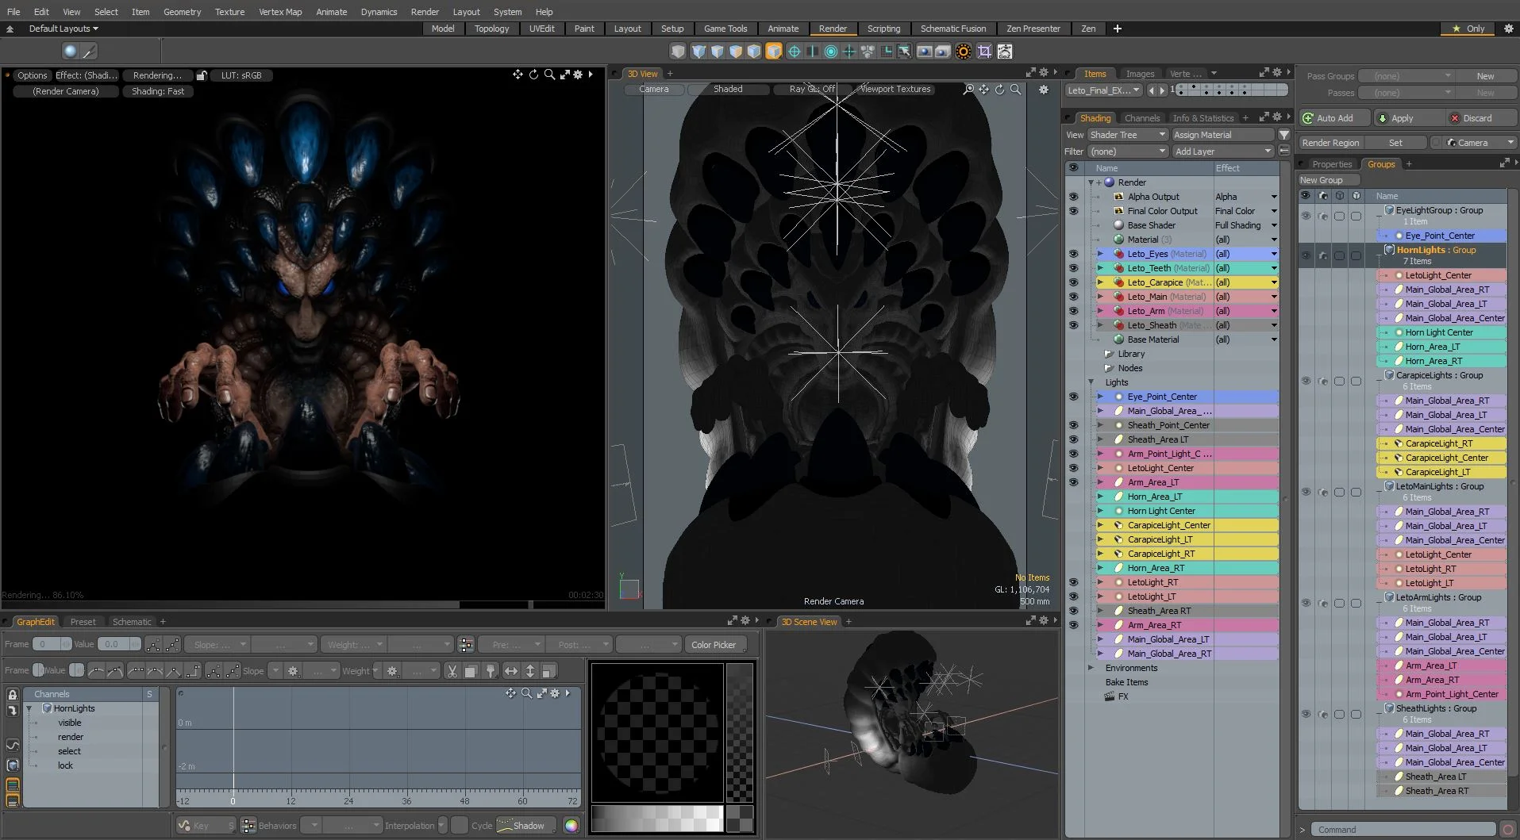Open the Add Layer dropdown
The image size is (1520, 840).
[1224, 150]
